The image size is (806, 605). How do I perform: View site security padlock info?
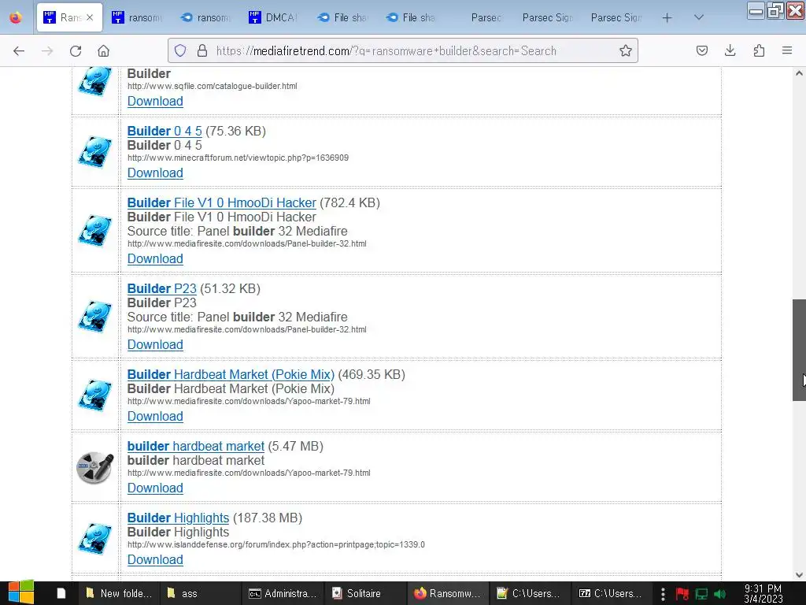point(202,50)
